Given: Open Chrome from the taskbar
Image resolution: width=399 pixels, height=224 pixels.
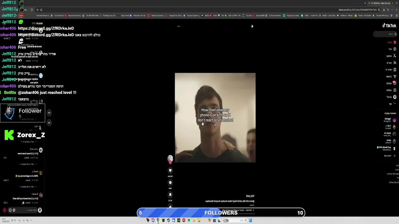Looking at the screenshot, I should [x=158, y=220].
